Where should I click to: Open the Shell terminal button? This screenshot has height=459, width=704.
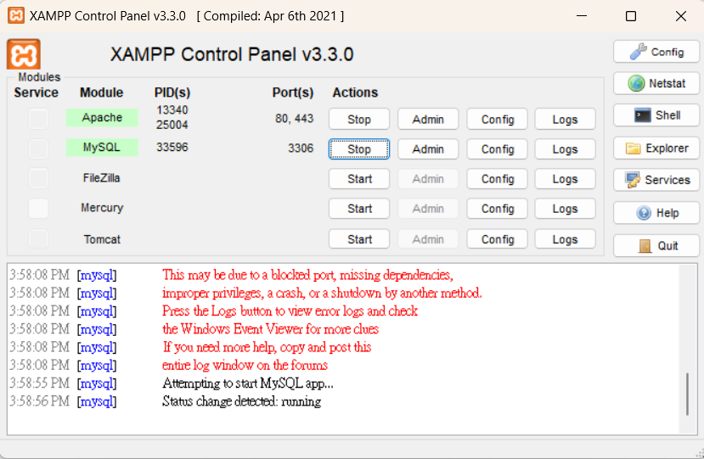(x=656, y=115)
